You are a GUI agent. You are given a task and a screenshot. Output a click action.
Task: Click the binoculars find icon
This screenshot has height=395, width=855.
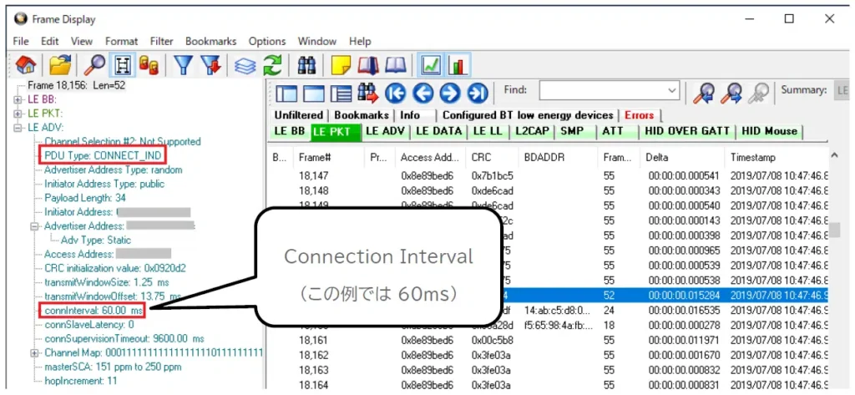click(x=307, y=64)
